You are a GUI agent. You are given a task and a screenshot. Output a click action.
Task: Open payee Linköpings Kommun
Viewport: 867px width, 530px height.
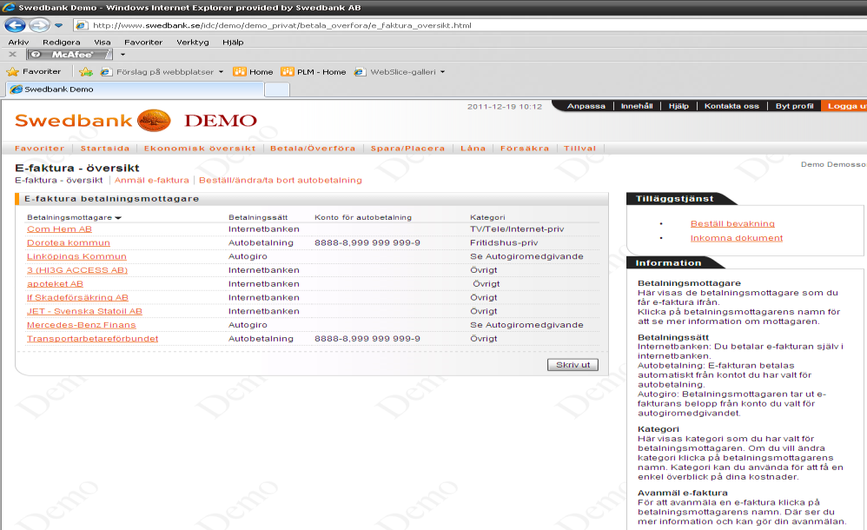click(76, 256)
